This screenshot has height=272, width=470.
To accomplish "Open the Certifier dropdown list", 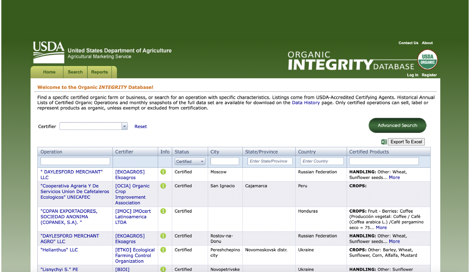I will click(x=125, y=126).
